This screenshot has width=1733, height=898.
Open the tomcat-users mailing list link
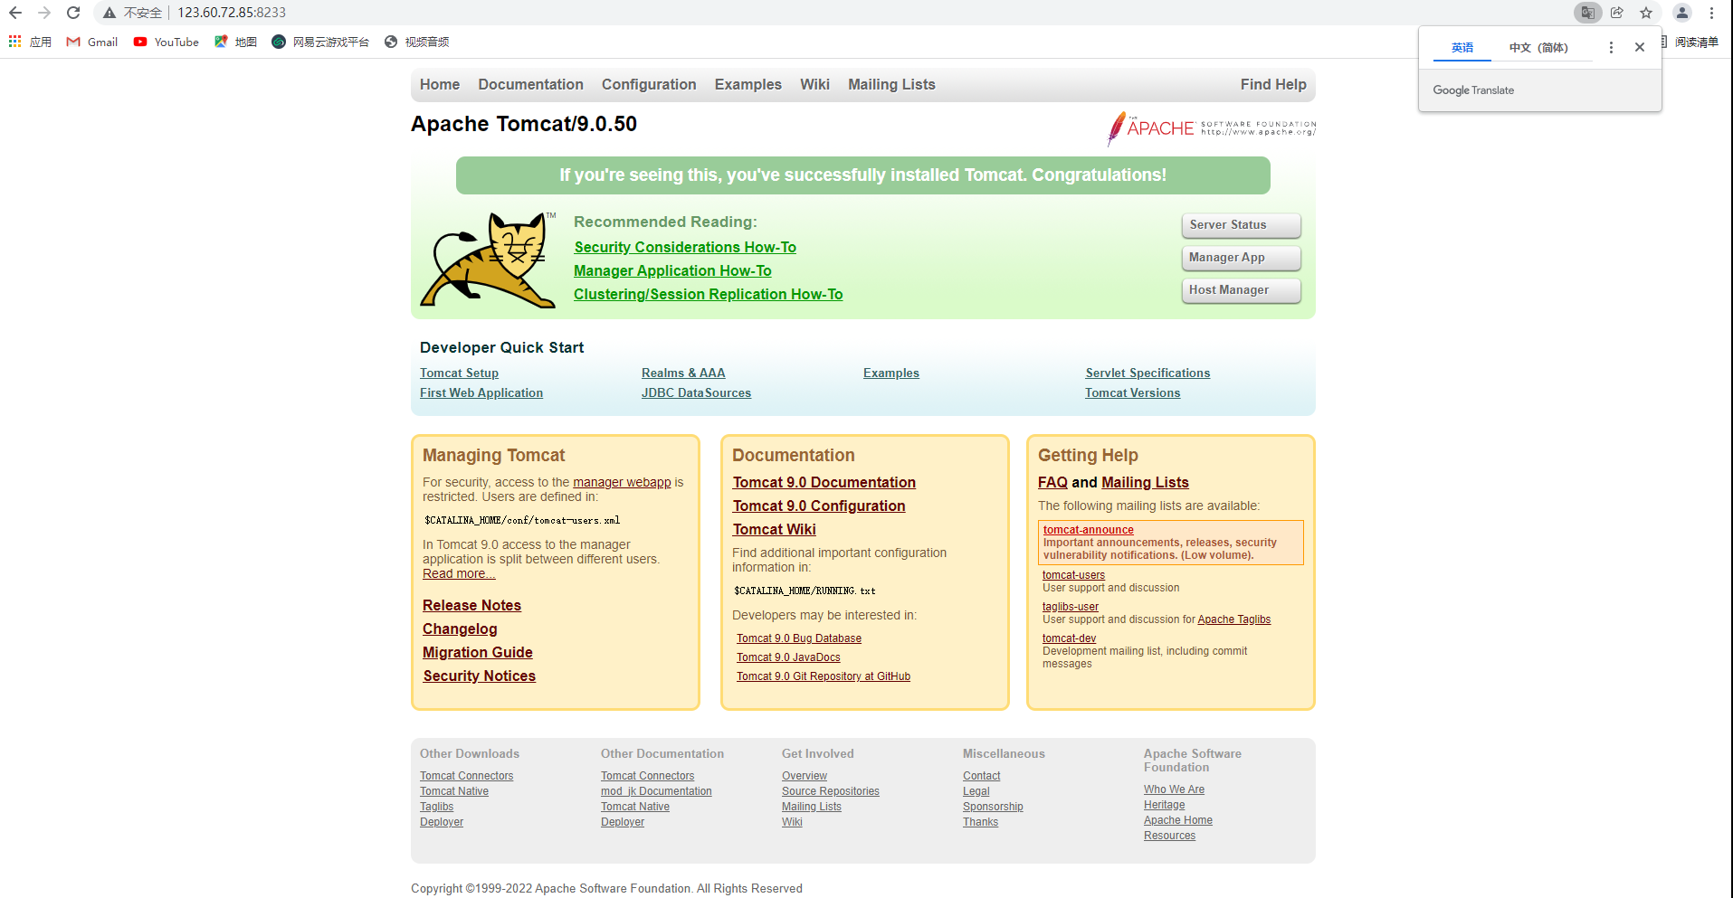coord(1073,575)
